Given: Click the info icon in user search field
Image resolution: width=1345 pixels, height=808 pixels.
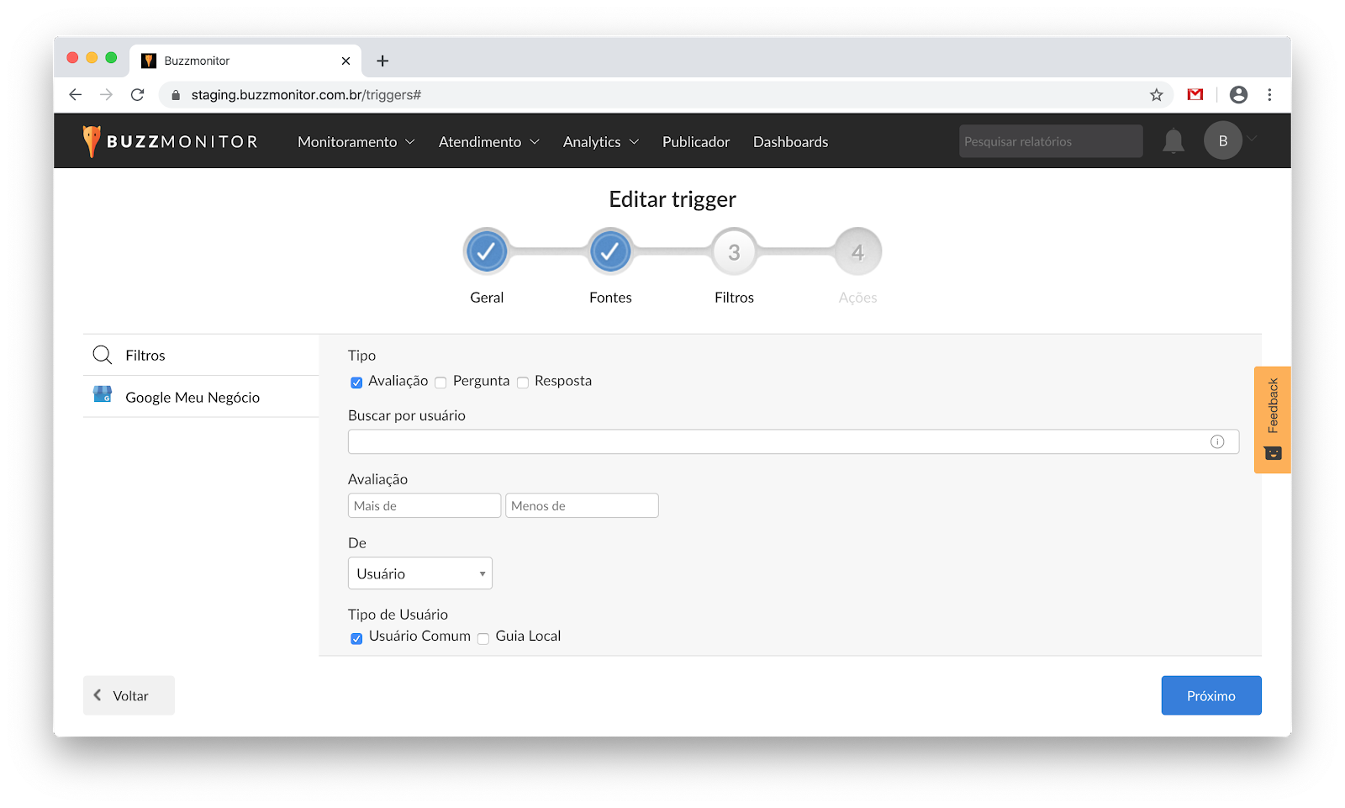Looking at the screenshot, I should (1216, 441).
